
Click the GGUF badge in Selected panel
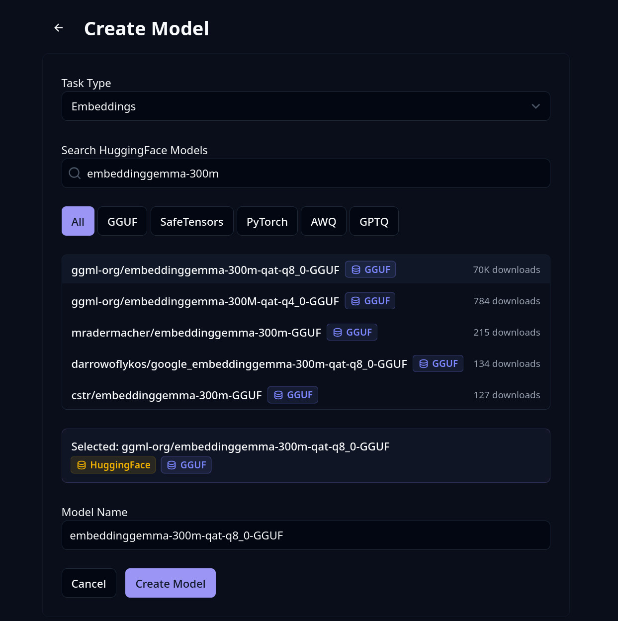(186, 465)
